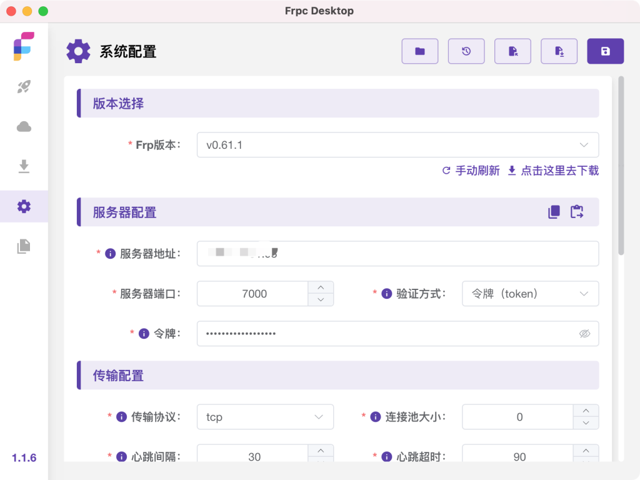Image resolution: width=640 pixels, height=480 pixels.
Task: Maximize the window with the green button
Action: [x=43, y=11]
